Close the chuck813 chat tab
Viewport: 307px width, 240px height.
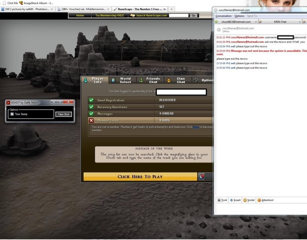(256, 22)
